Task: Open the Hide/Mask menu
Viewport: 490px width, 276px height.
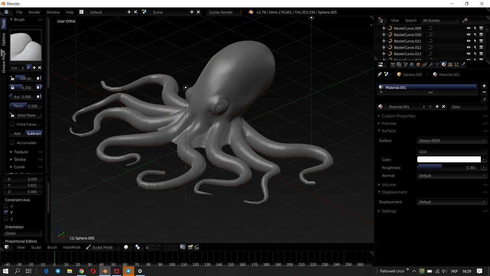Action: (x=72, y=247)
